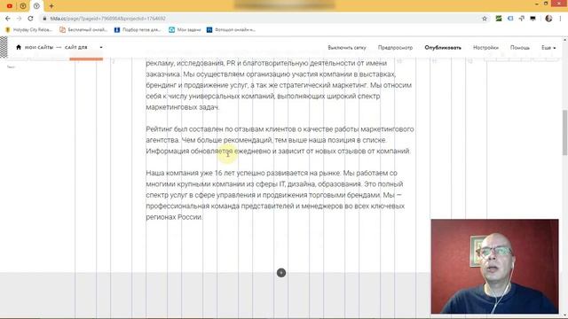Click paragraph starting with Наша компания уже 16 лет
The height and width of the screenshot is (319, 568).
click(x=275, y=195)
